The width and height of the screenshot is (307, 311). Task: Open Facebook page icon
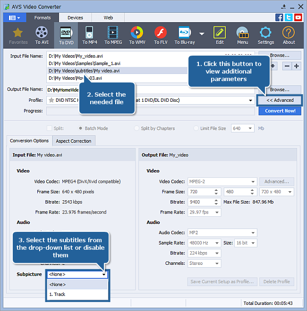click(279, 17)
